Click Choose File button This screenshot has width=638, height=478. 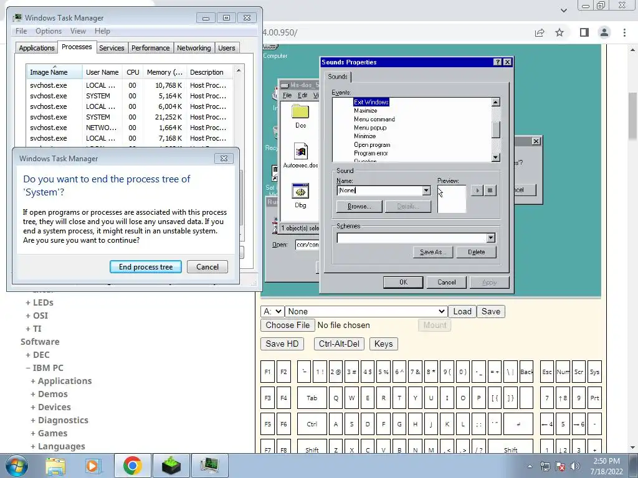click(x=288, y=325)
